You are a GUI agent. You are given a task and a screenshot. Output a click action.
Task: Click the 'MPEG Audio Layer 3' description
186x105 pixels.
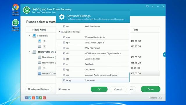click(94, 43)
